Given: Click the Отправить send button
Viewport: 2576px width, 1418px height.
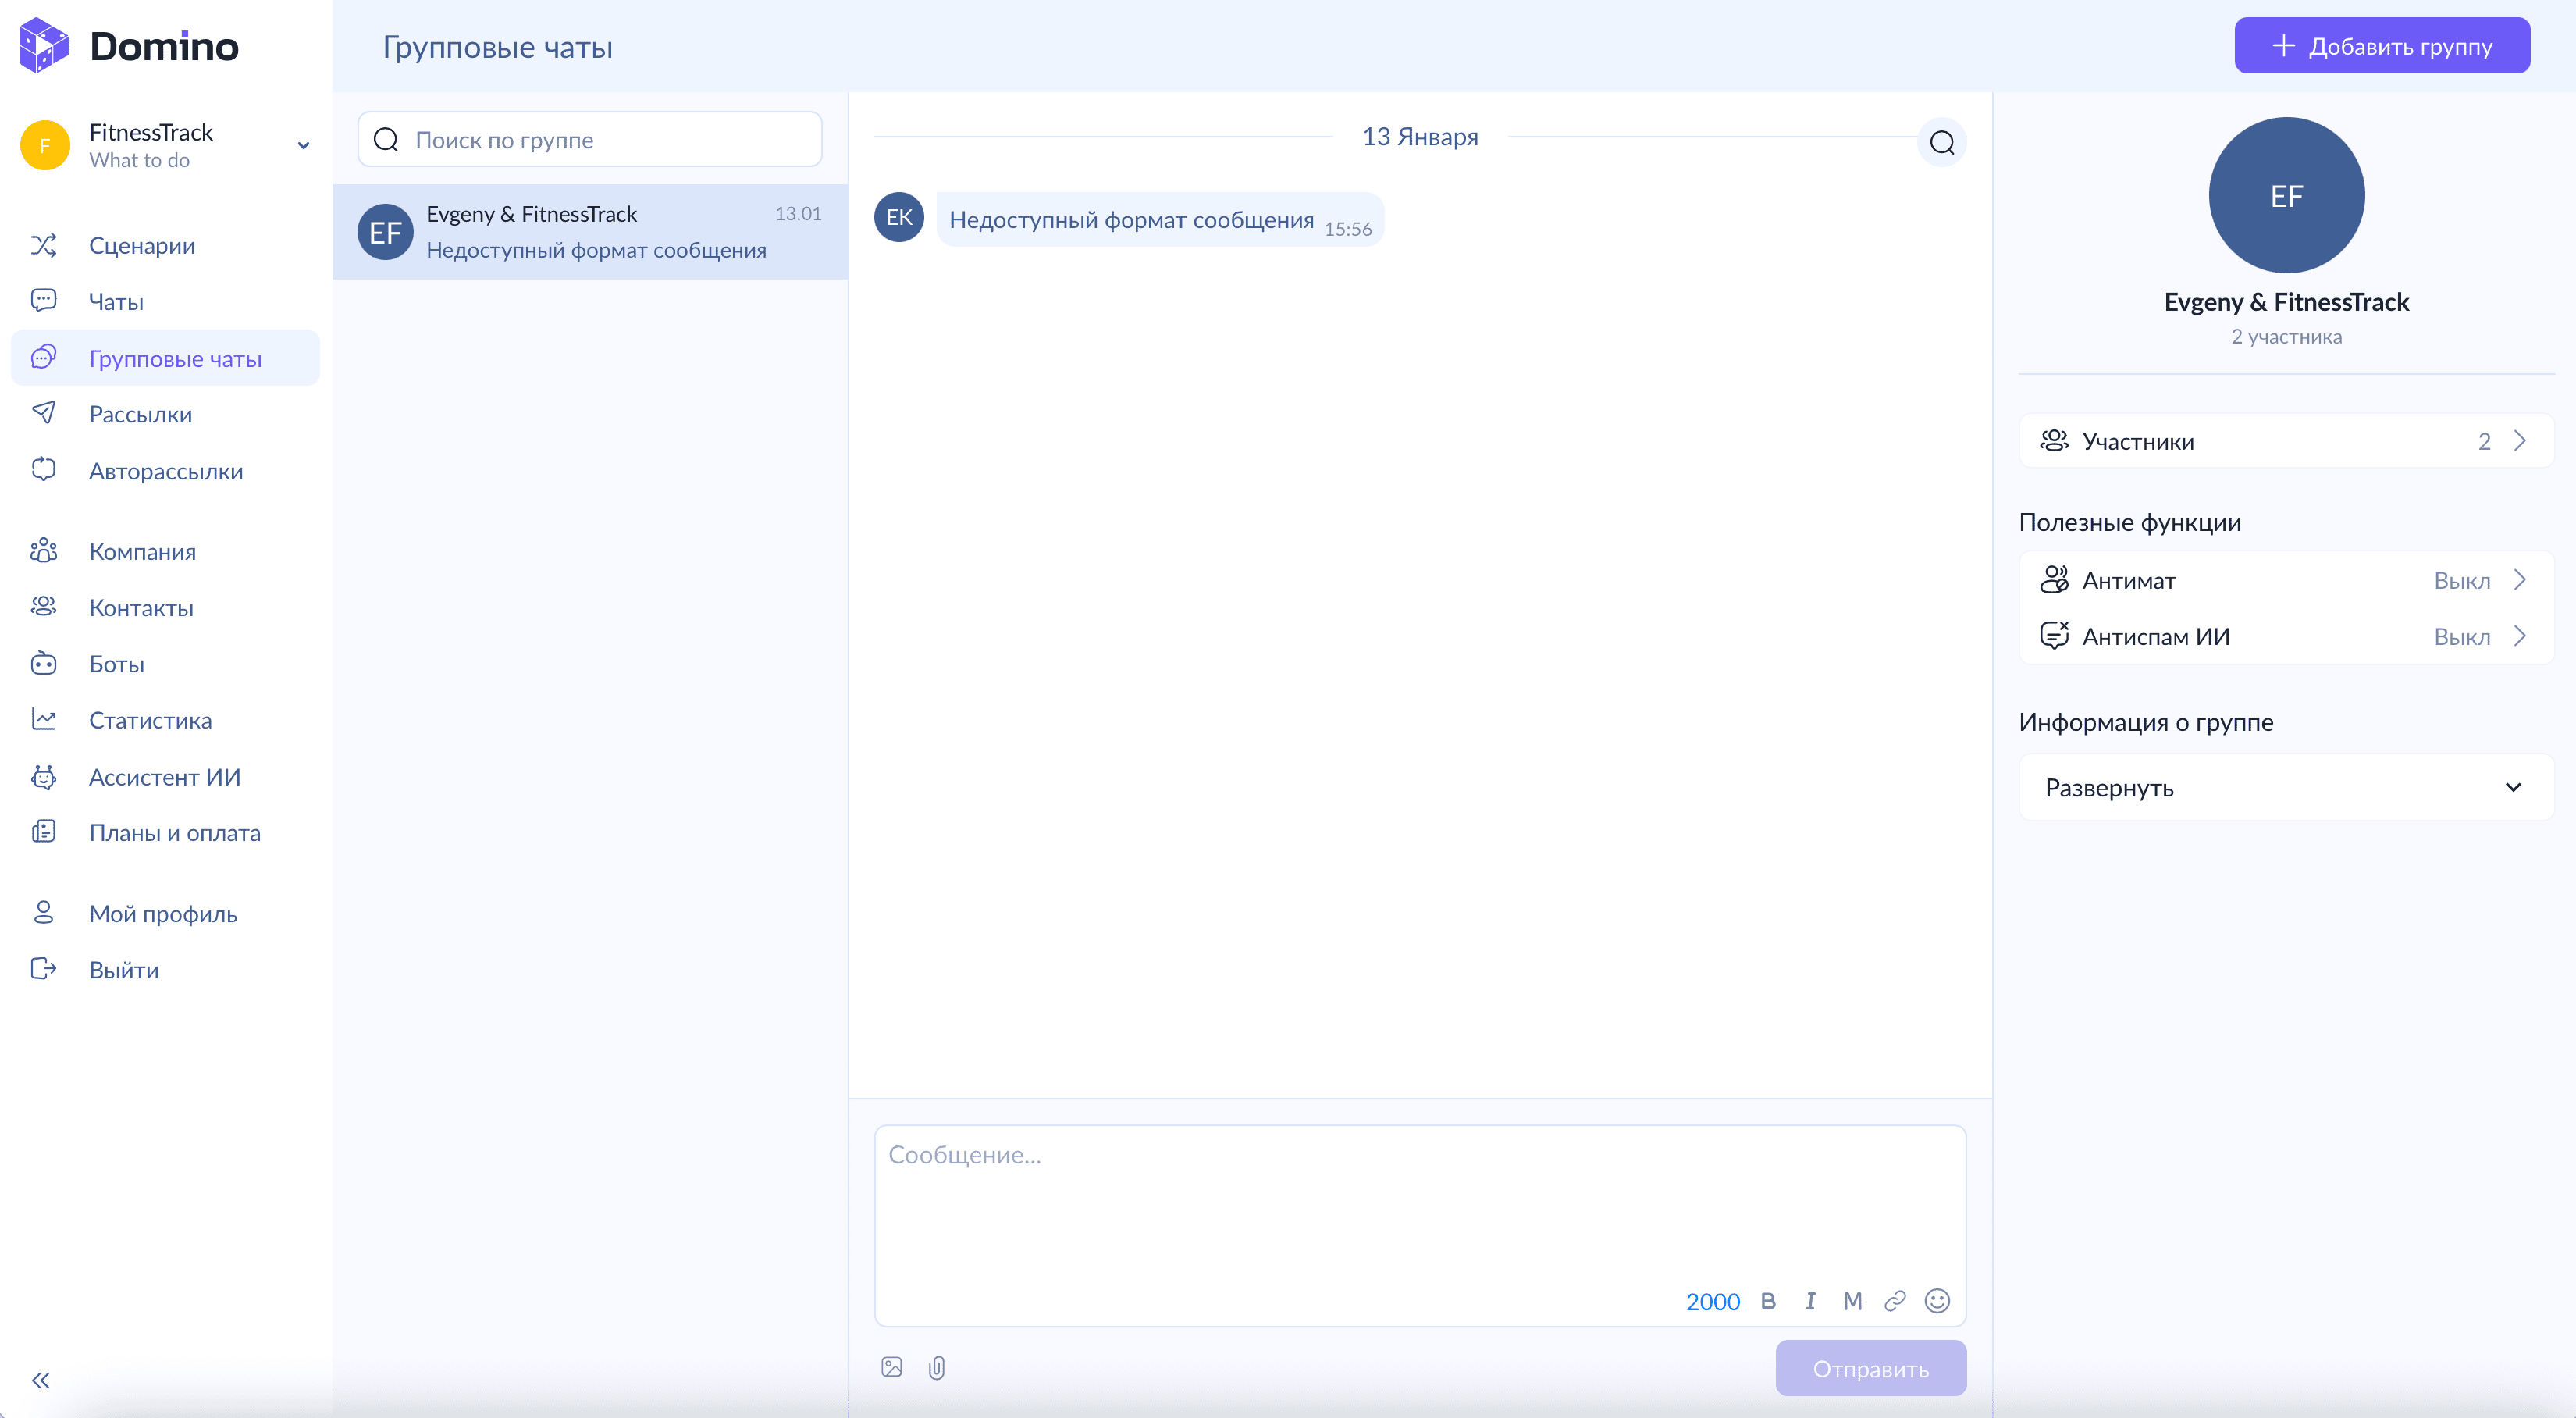Looking at the screenshot, I should tap(1871, 1368).
